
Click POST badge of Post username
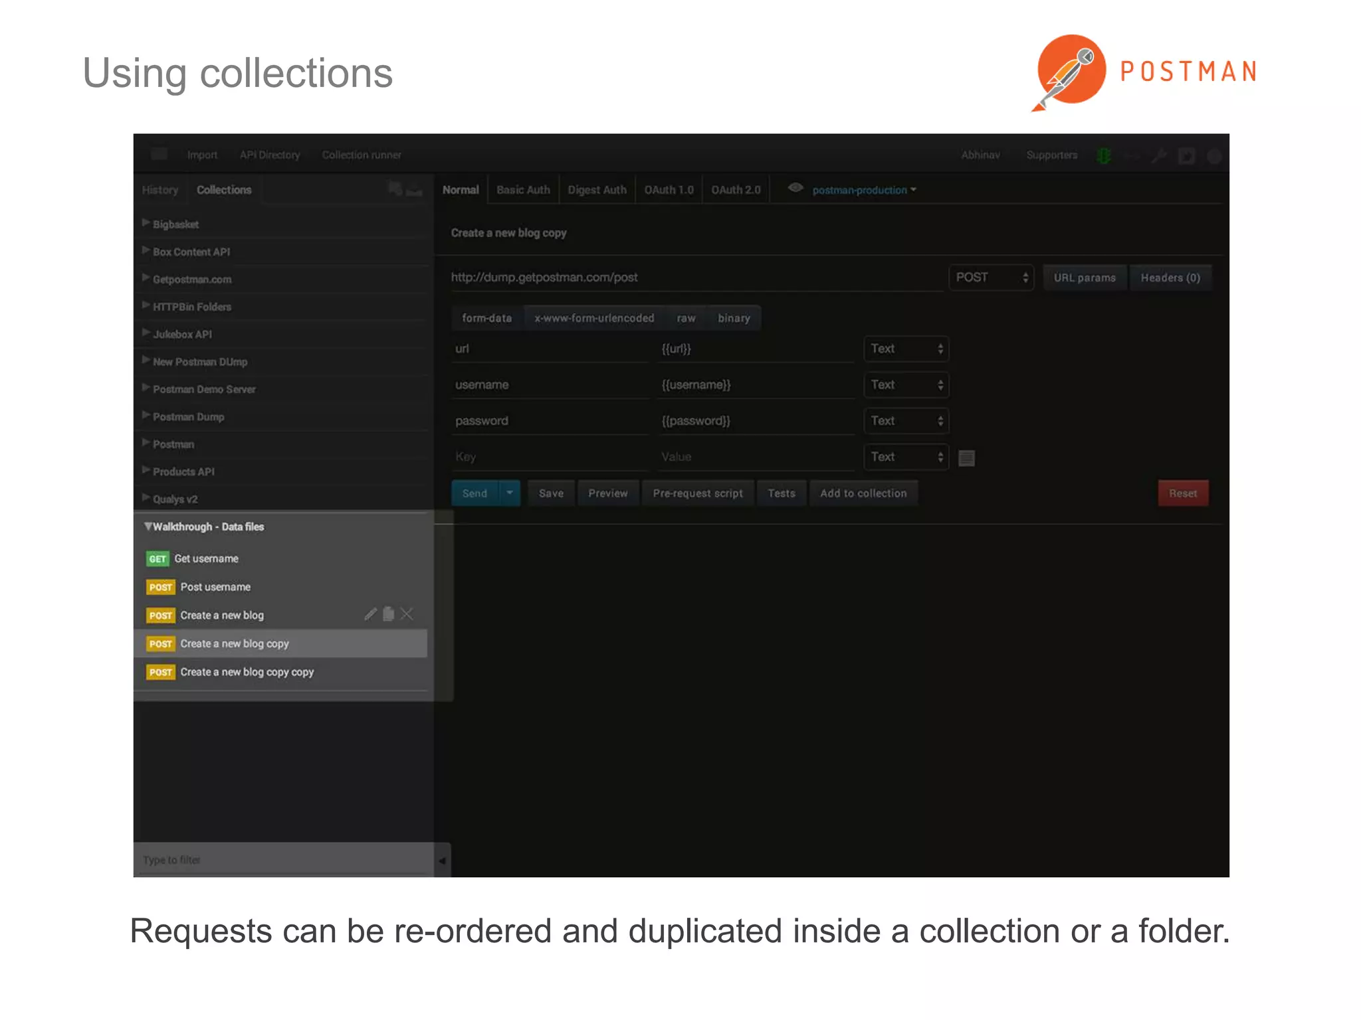point(160,587)
